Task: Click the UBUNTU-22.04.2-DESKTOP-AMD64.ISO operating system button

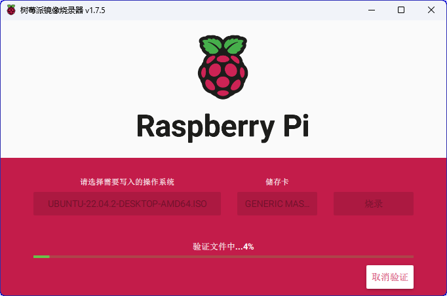Action: coord(127,204)
